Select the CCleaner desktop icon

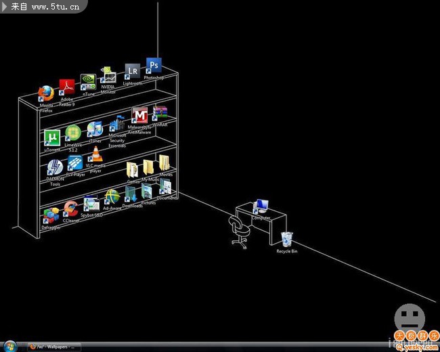(70, 209)
